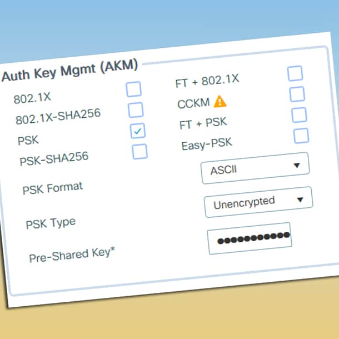Click the arrow on Unencrypted dropdown

(x=300, y=200)
